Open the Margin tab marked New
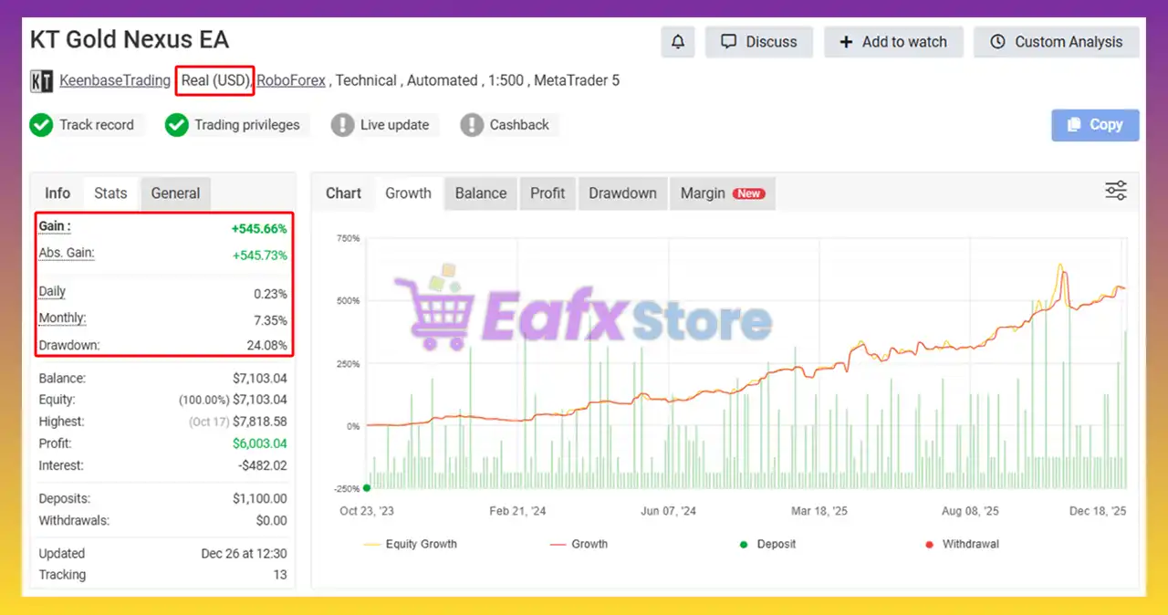1168x615 pixels. [x=722, y=193]
